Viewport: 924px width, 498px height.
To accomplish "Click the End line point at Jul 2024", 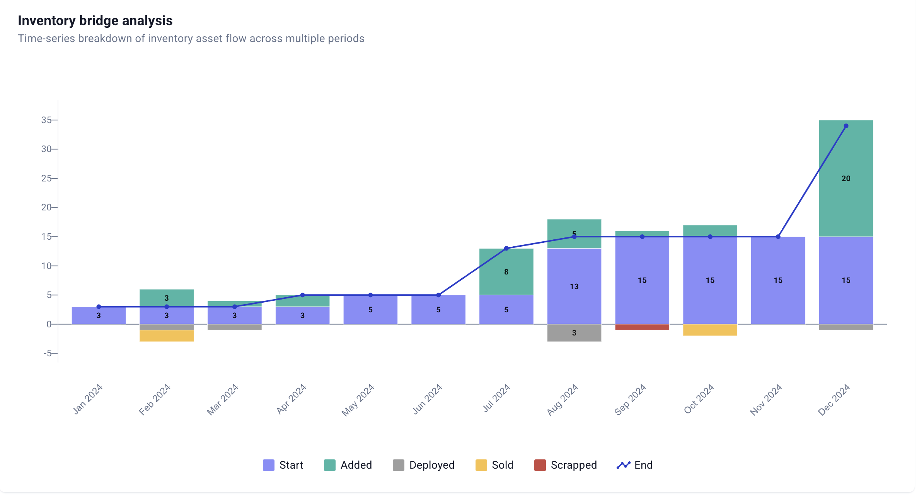I will (x=506, y=248).
